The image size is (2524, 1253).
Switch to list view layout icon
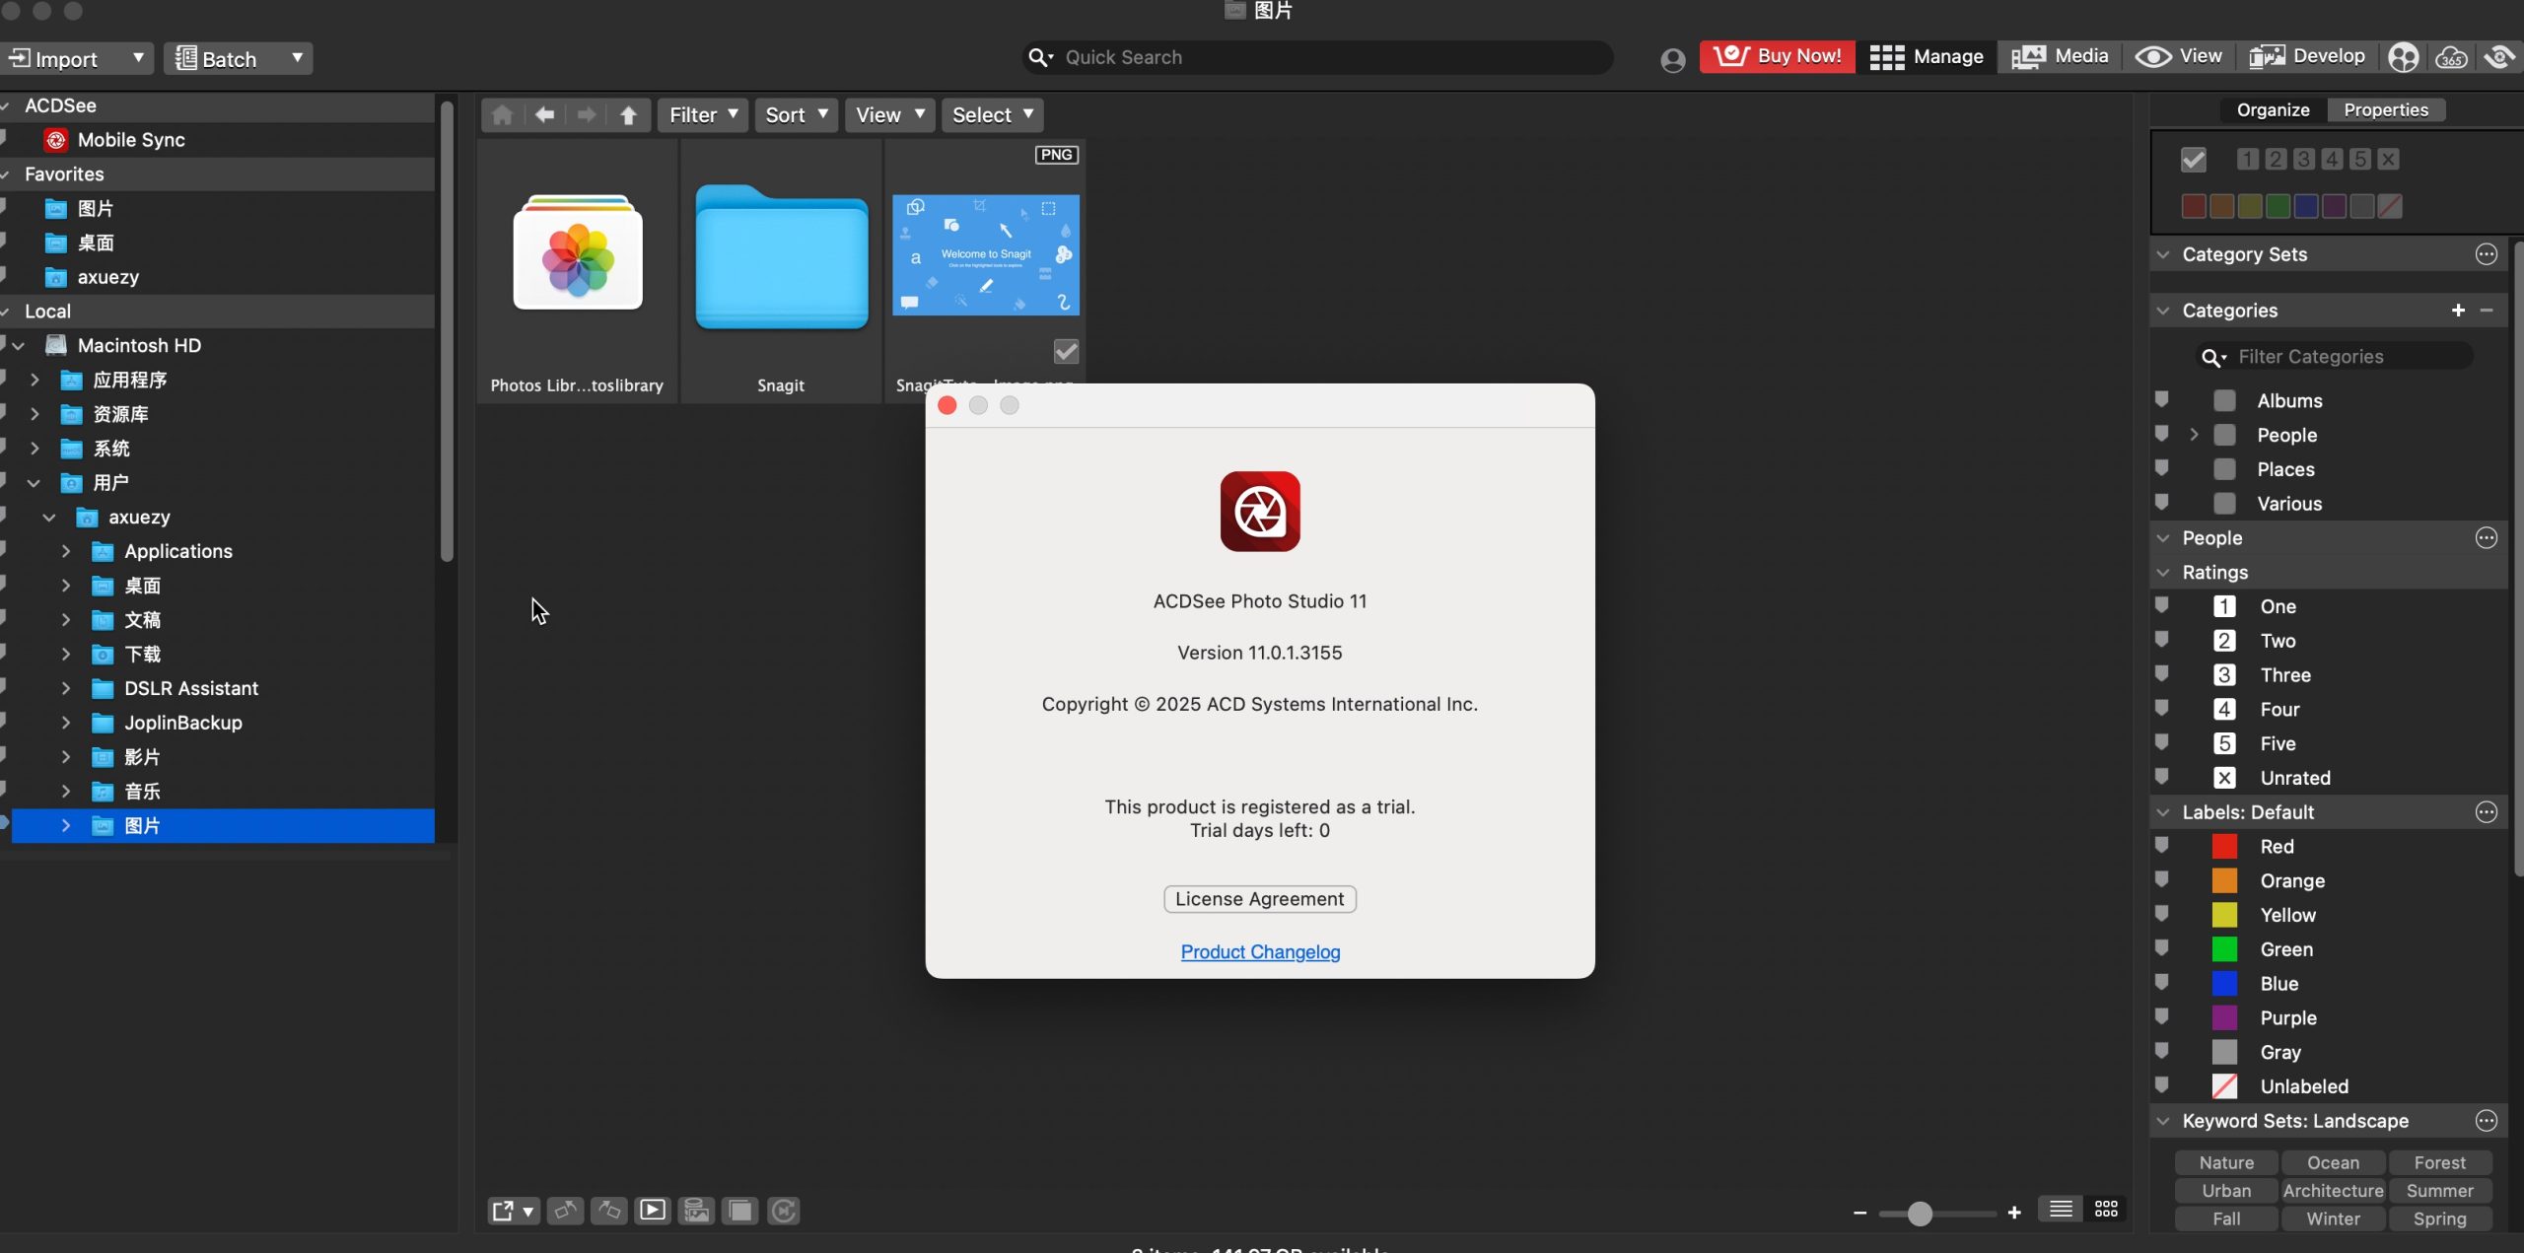[2061, 1209]
